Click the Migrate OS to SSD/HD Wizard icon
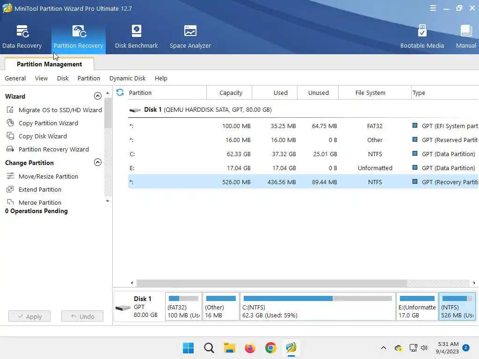Screen dimensions: 479x359 [10, 109]
